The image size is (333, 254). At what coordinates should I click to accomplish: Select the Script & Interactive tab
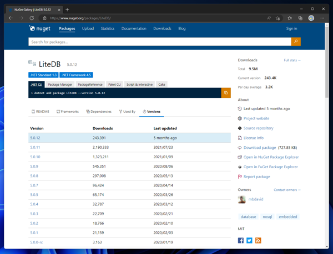tap(139, 85)
